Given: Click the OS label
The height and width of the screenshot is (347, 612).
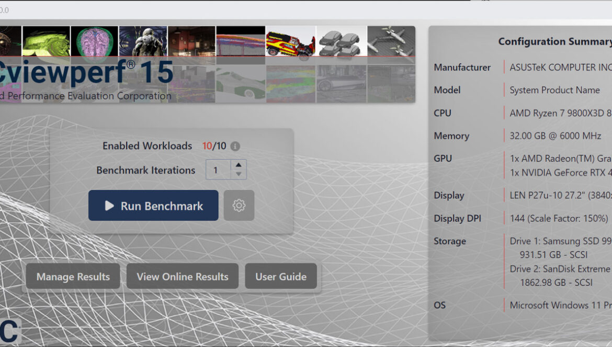Looking at the screenshot, I should (440, 305).
